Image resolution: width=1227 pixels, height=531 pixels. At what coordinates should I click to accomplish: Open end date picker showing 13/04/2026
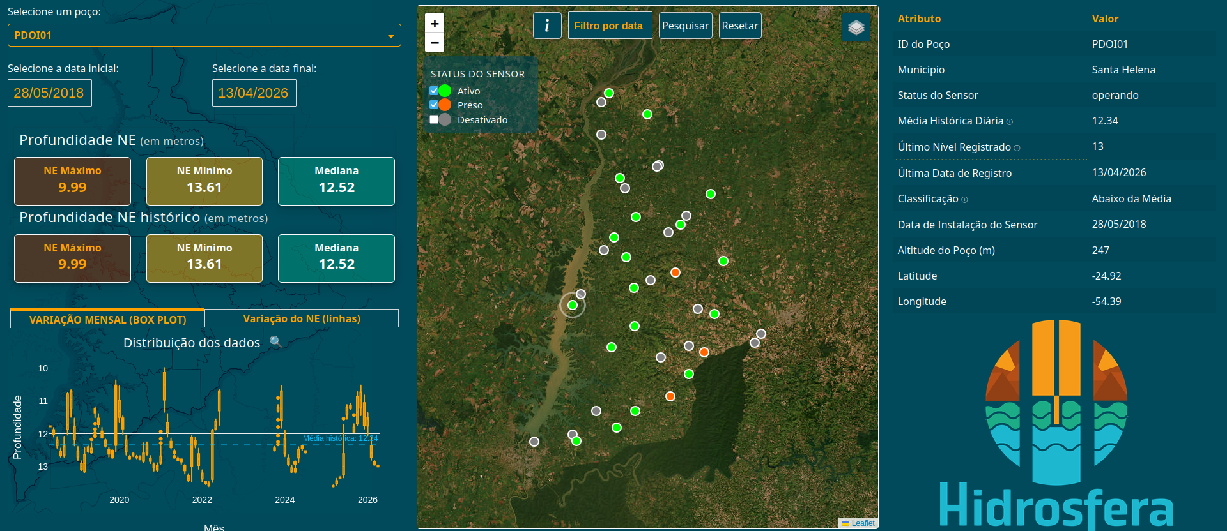(254, 93)
